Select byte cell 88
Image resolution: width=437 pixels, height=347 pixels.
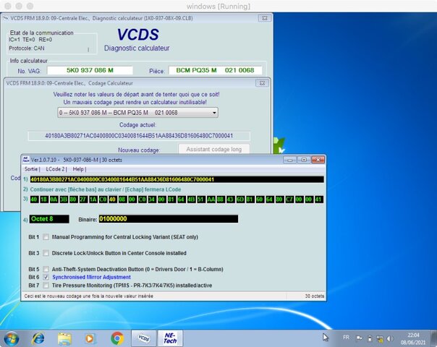[x=221, y=200]
